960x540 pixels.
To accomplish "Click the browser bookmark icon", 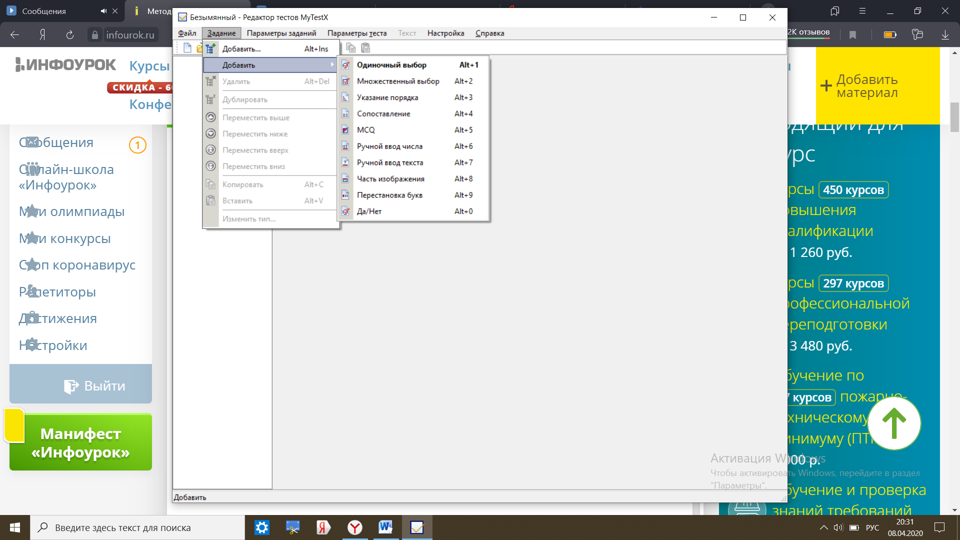I will pyautogui.click(x=852, y=34).
